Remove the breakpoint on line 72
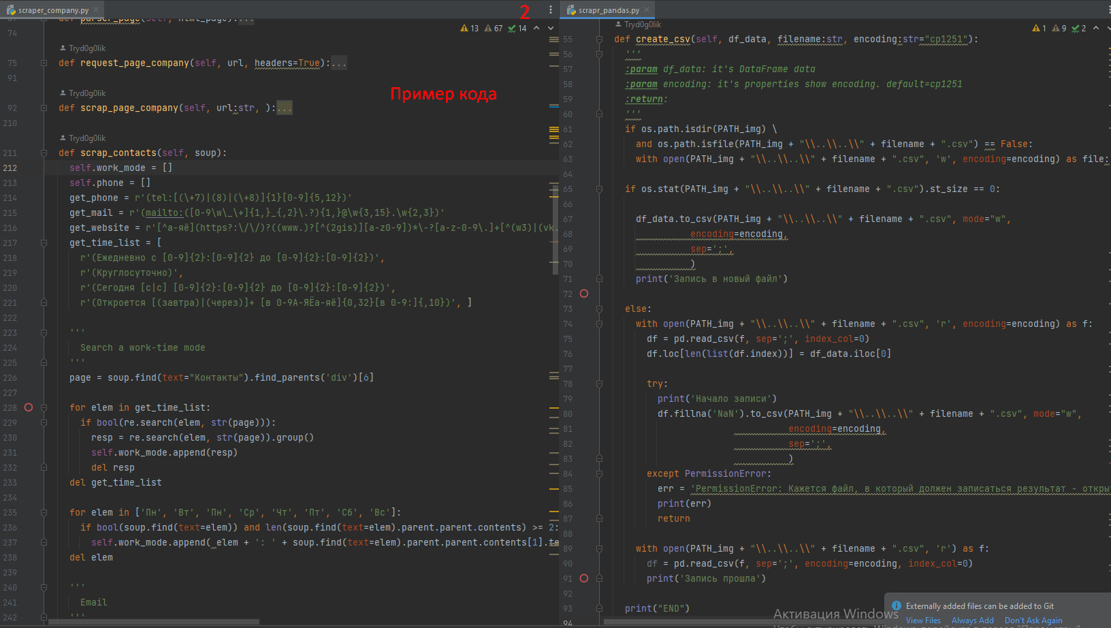This screenshot has height=628, width=1111. click(x=584, y=294)
